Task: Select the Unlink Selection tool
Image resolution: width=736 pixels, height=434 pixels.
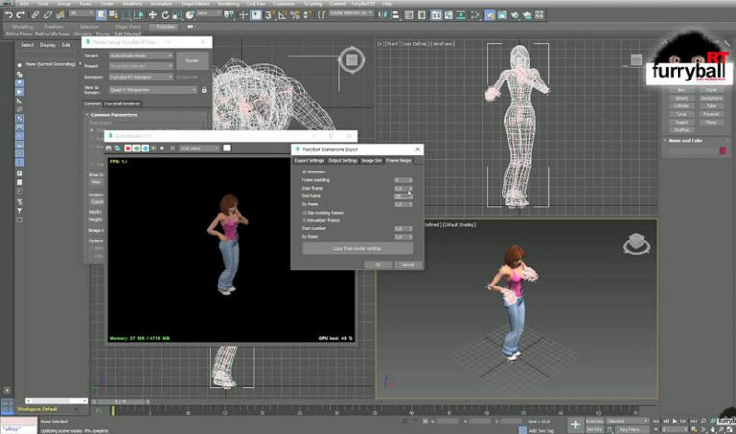Action: click(x=47, y=15)
